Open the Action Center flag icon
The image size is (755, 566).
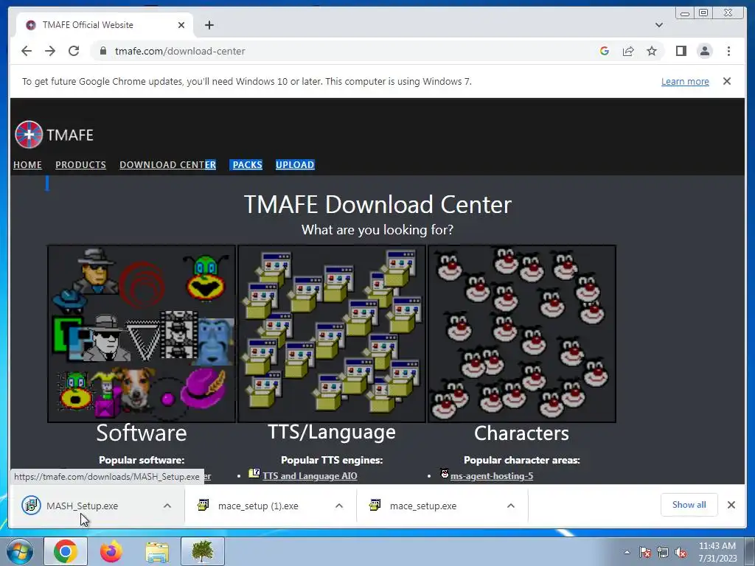click(x=645, y=552)
